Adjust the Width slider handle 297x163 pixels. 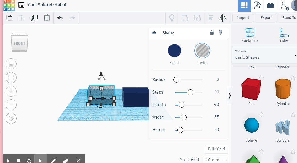184,117
